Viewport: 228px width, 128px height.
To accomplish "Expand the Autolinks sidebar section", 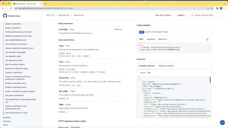I will pos(7,118).
